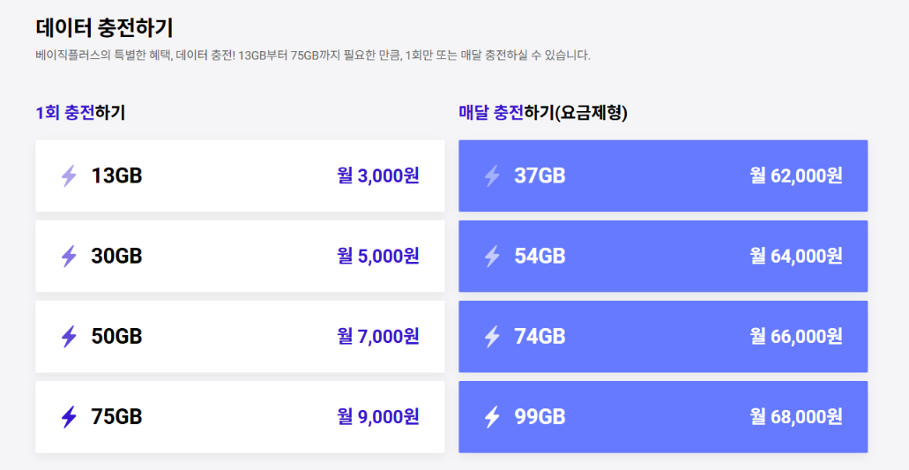Click the lightning icon beside 37GB
The height and width of the screenshot is (470, 909).
point(492,175)
